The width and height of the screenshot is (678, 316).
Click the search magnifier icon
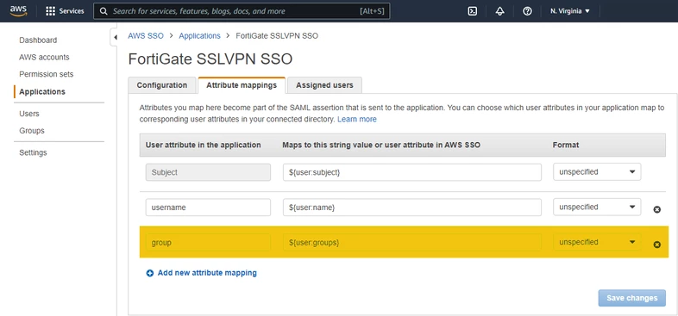(104, 11)
